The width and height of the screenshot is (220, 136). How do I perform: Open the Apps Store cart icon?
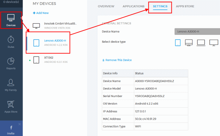pyautogui.click(x=11, y=104)
